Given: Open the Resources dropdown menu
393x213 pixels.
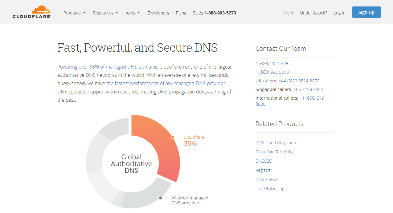Looking at the screenshot, I should [x=106, y=13].
